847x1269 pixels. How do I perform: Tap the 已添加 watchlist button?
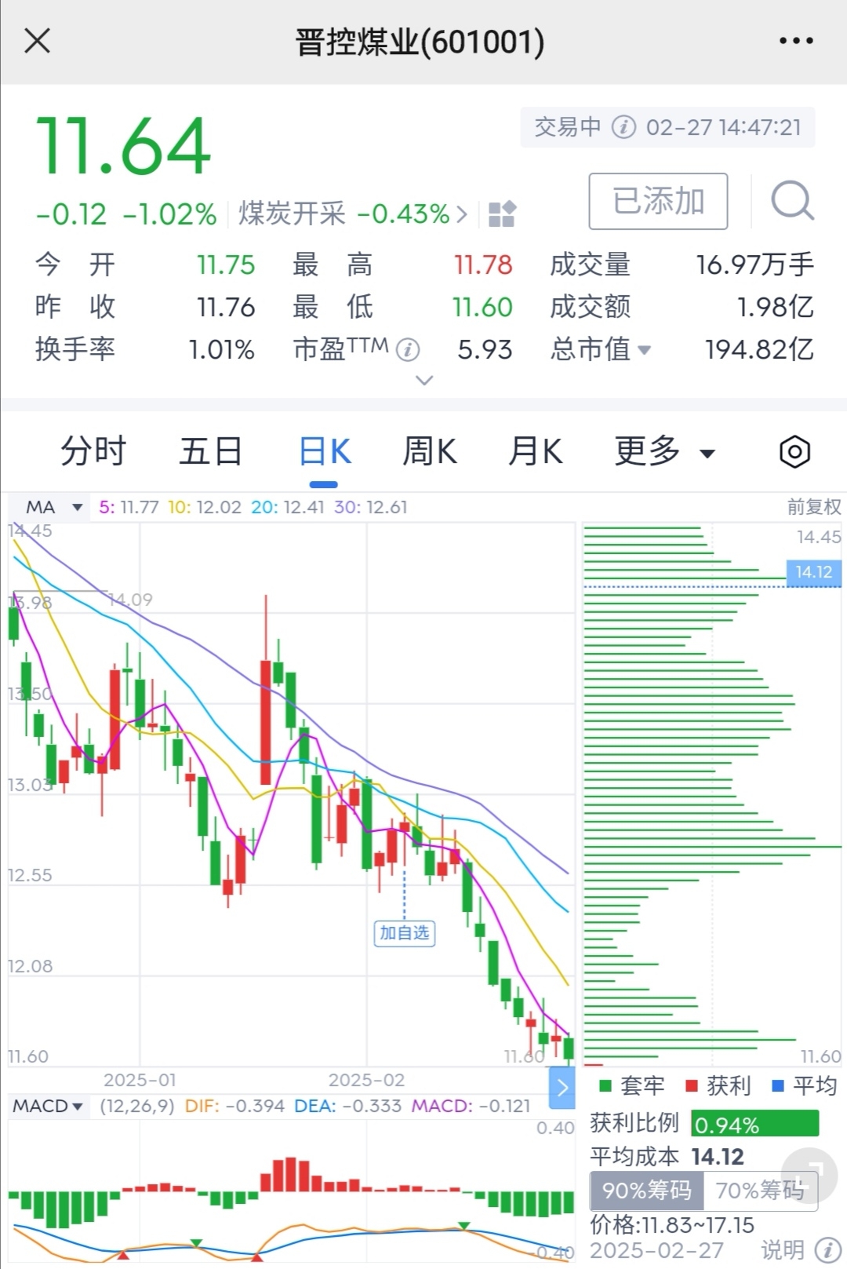point(658,201)
